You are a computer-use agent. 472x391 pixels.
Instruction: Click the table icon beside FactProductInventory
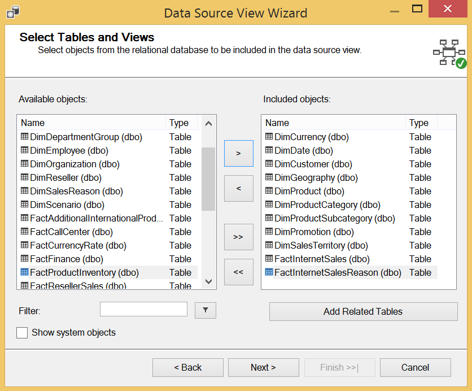(x=25, y=272)
